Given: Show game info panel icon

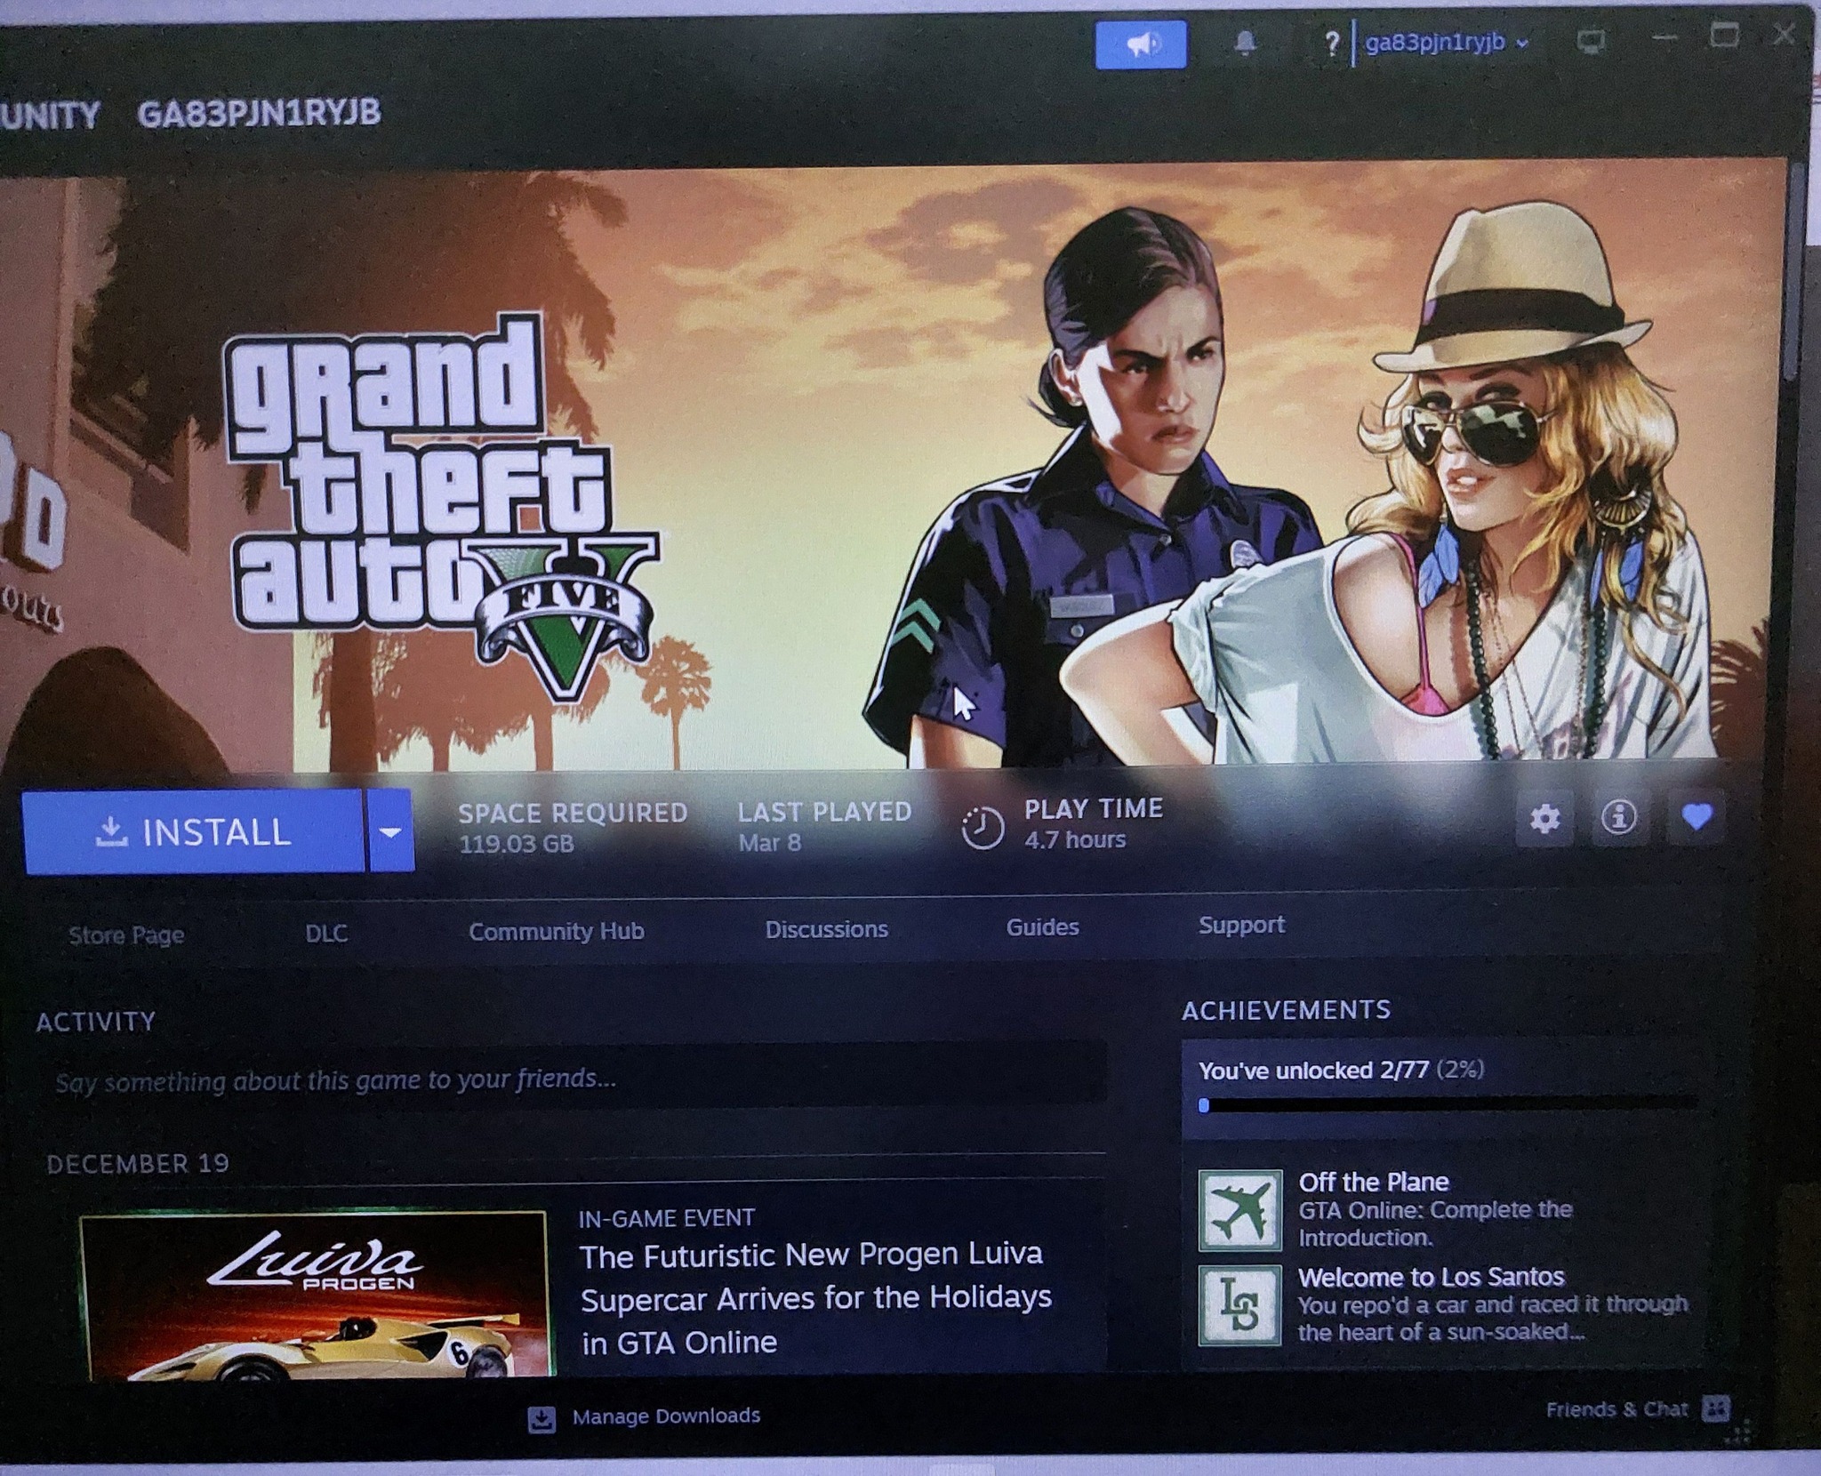Looking at the screenshot, I should point(1618,817).
